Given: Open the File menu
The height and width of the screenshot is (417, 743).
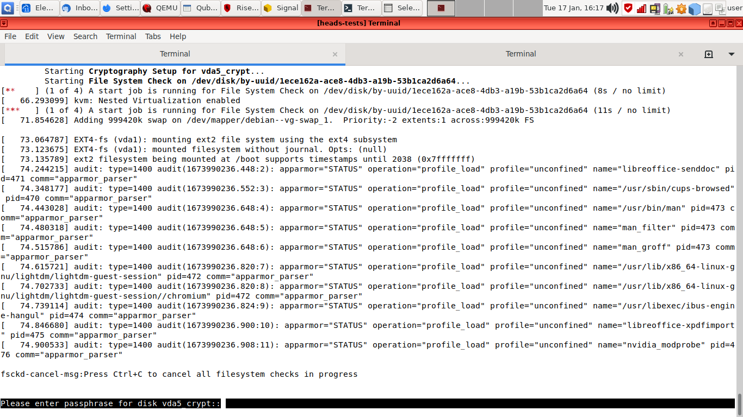Looking at the screenshot, I should pyautogui.click(x=10, y=36).
